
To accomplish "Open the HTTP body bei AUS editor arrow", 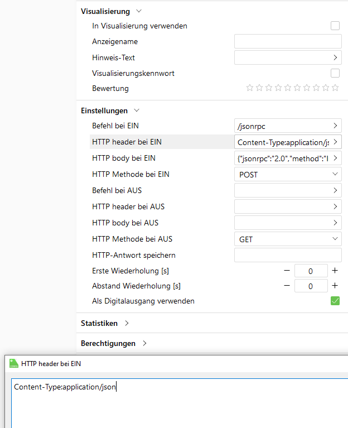I will (335, 223).
